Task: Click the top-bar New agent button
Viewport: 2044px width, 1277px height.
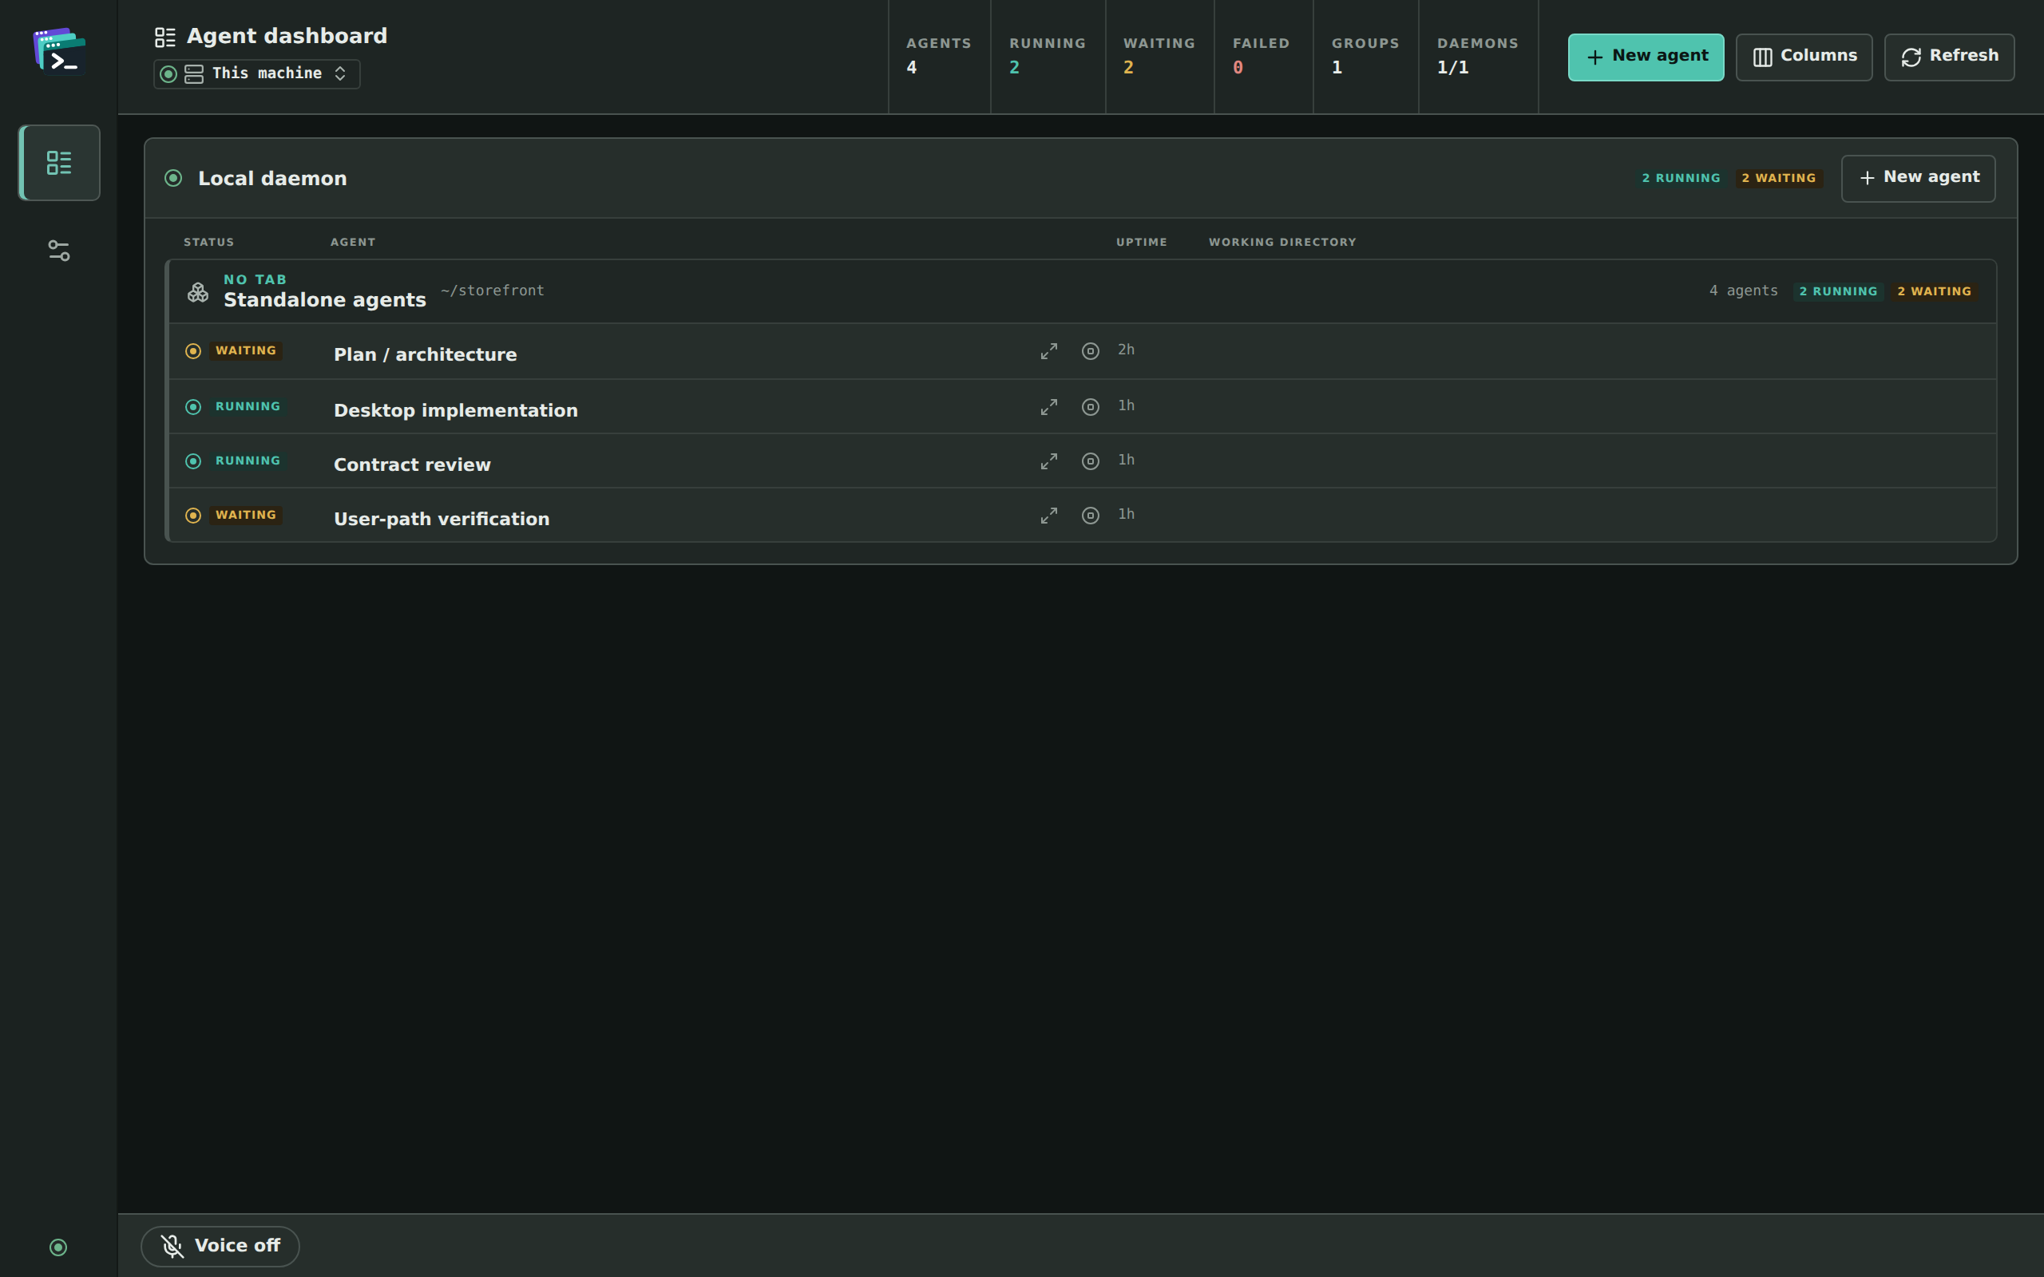Action: point(1646,57)
